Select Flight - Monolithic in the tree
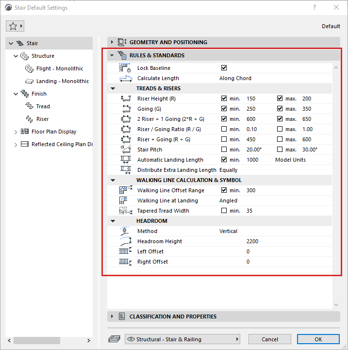 [60, 68]
